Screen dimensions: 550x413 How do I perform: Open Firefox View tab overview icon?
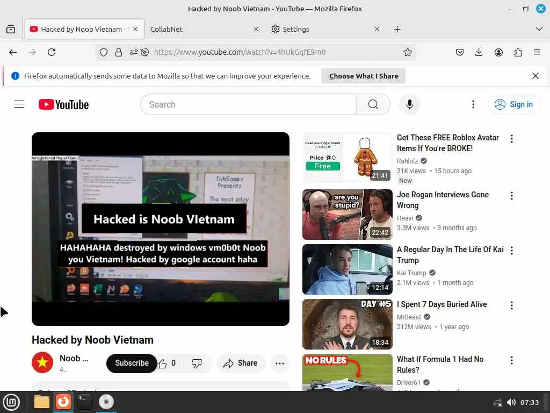(11, 29)
